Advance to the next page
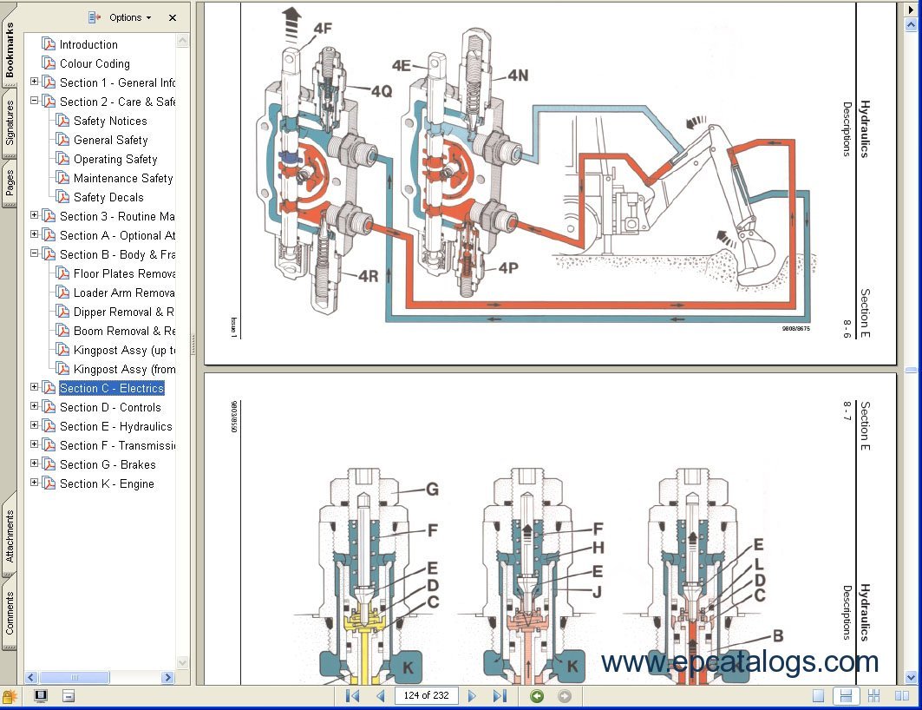The height and width of the screenshot is (710, 922). coord(472,696)
